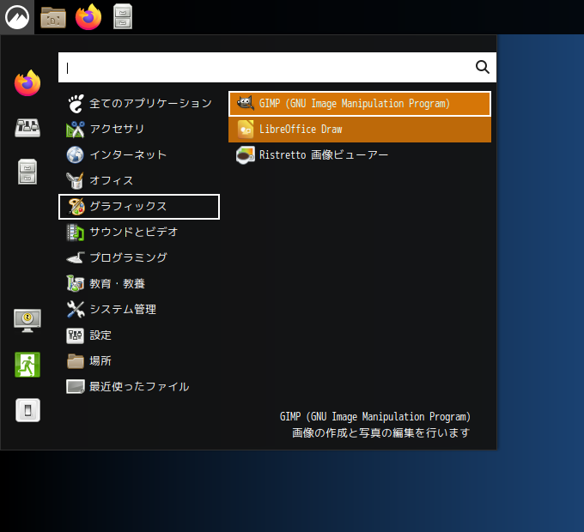Launch Firefox from the top panel
This screenshot has width=584, height=532.
click(x=88, y=17)
